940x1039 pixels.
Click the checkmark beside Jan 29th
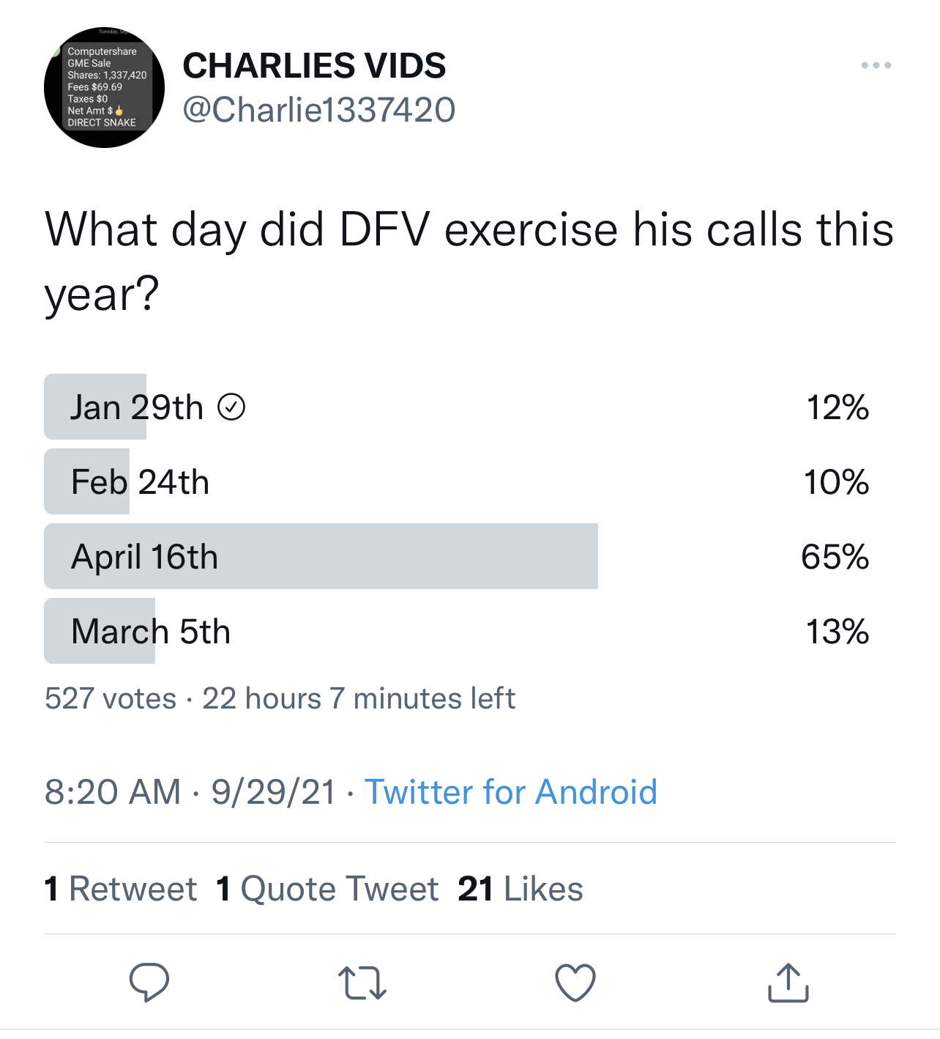point(231,407)
